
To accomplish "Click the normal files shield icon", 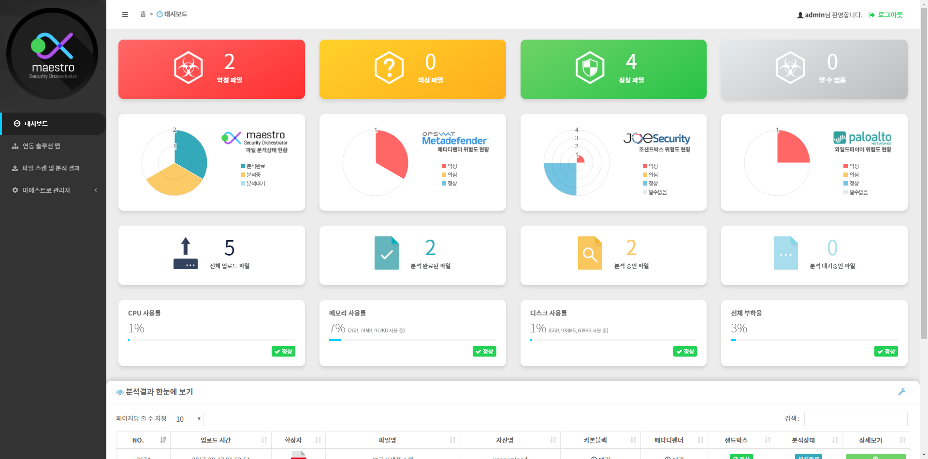I will [x=590, y=68].
